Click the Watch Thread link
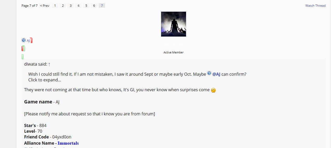 [x=315, y=5]
